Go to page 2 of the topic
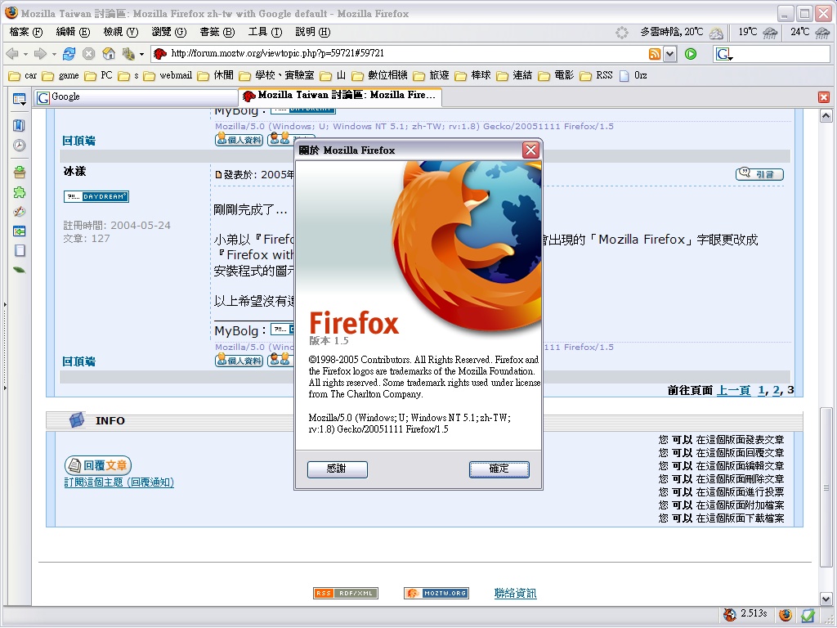837x628 pixels. pyautogui.click(x=776, y=390)
